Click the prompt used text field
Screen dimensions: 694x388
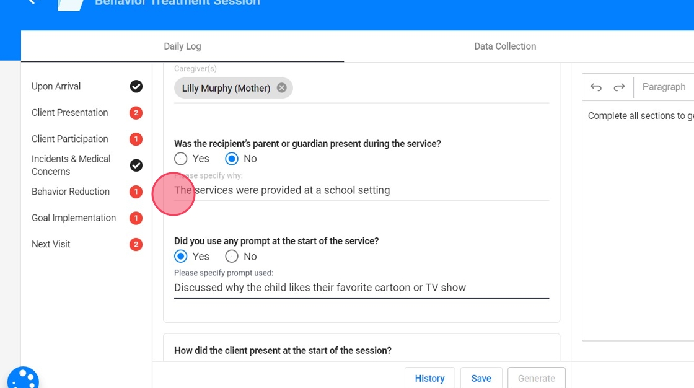[361, 288]
